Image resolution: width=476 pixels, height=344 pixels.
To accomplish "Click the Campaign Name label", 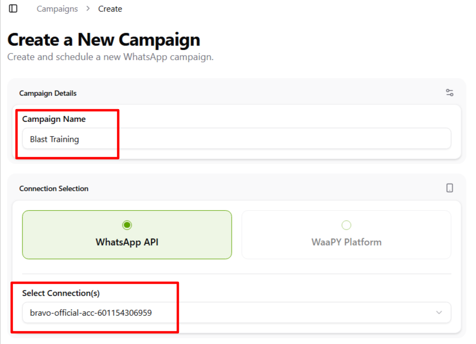I will [54, 119].
